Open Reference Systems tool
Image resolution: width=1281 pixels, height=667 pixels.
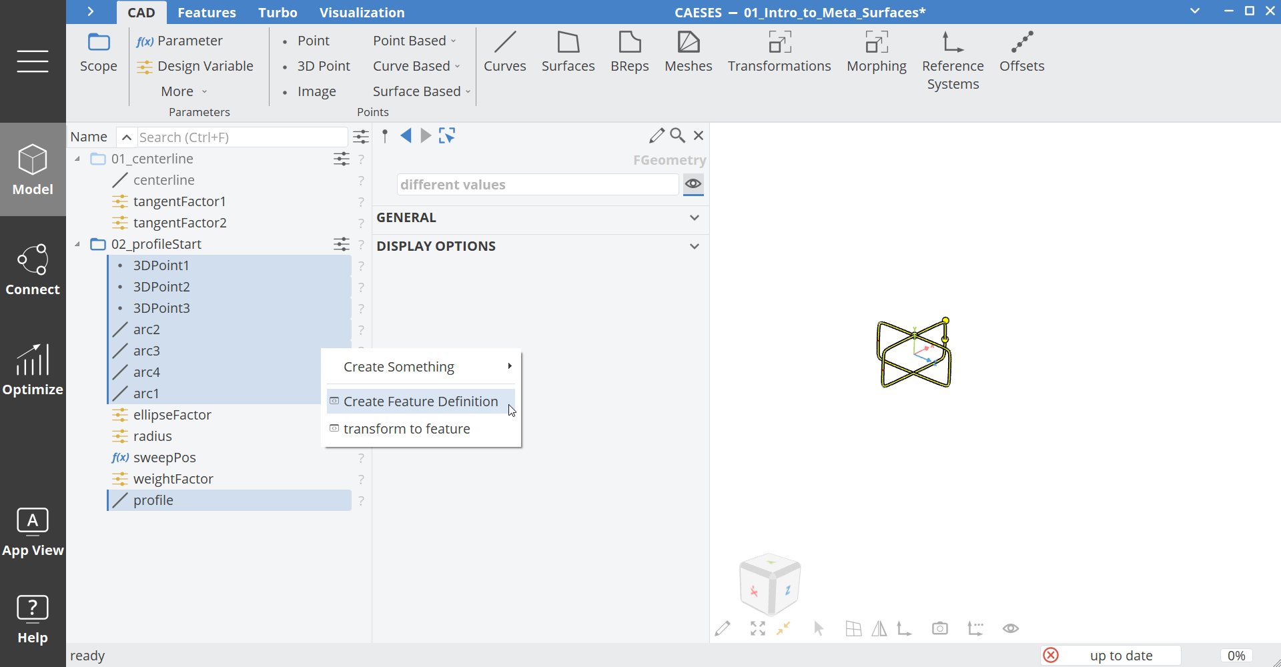click(952, 60)
